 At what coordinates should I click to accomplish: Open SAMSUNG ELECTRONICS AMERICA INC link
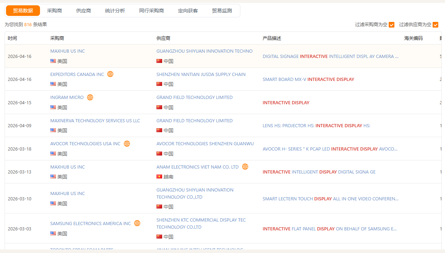(x=91, y=224)
